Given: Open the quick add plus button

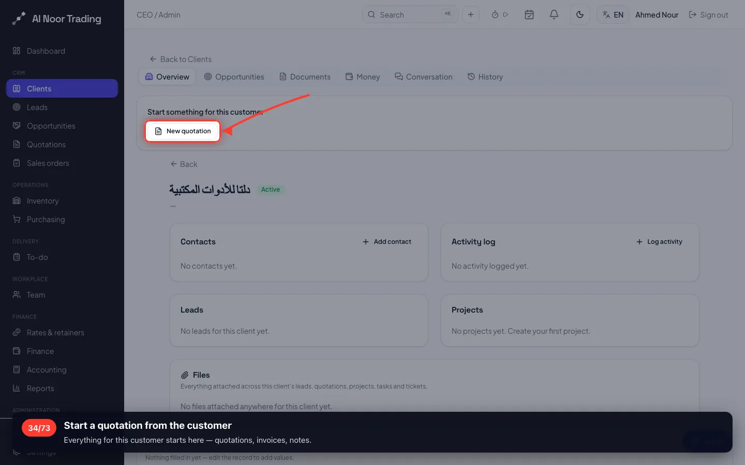Looking at the screenshot, I should 471,14.
